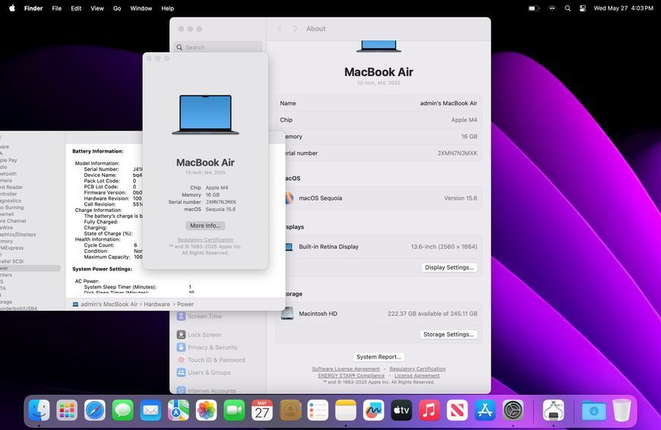This screenshot has width=661, height=430.
Task: Open Regulatory Certification link in System Settings
Action: pyautogui.click(x=417, y=369)
